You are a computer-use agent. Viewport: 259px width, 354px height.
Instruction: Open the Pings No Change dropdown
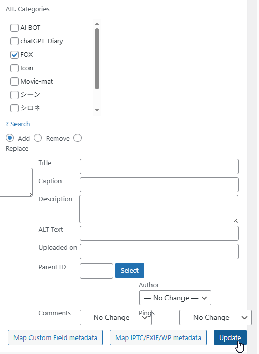216,317
